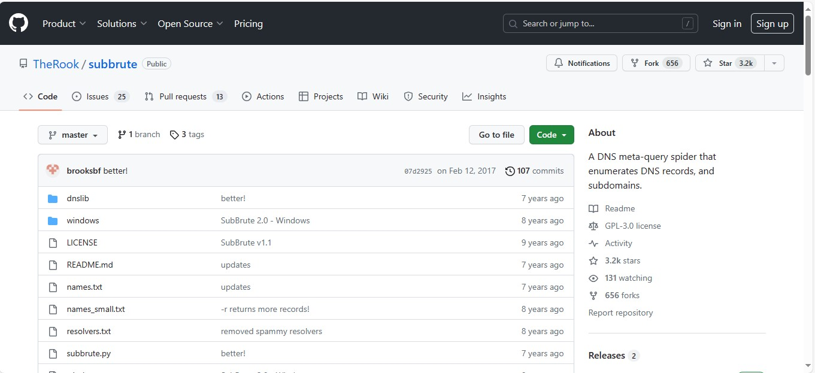Click the Notifications button

click(581, 63)
